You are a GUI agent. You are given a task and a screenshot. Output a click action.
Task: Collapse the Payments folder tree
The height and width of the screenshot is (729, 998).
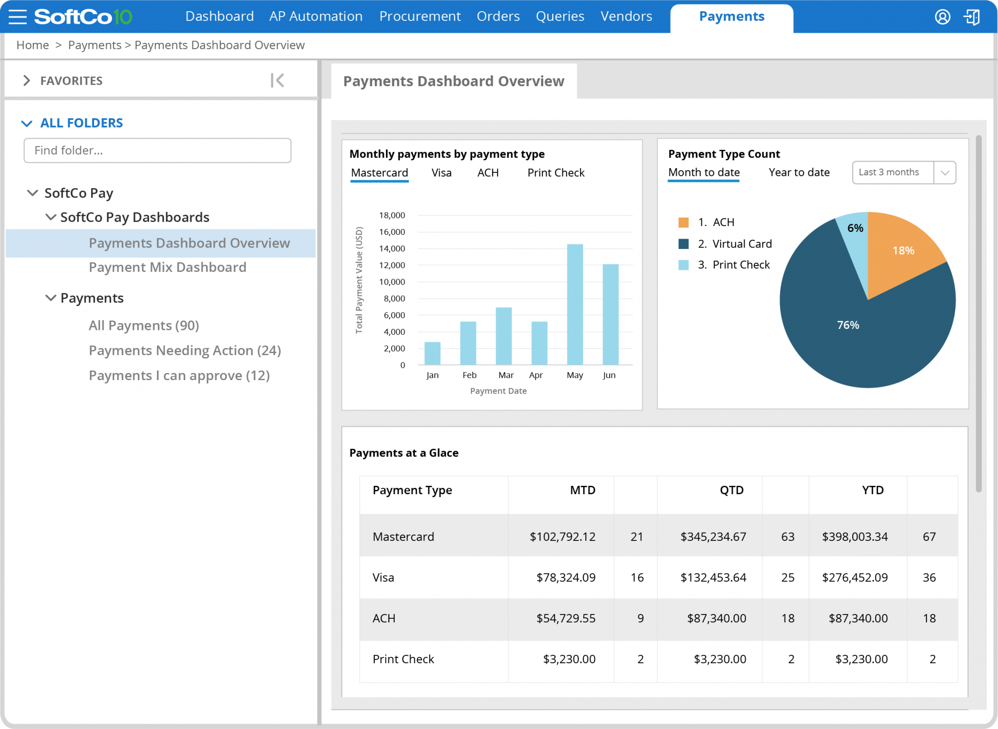pos(51,298)
